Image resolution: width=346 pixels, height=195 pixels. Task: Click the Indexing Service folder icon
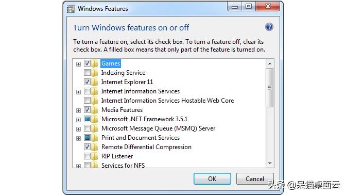[95, 73]
